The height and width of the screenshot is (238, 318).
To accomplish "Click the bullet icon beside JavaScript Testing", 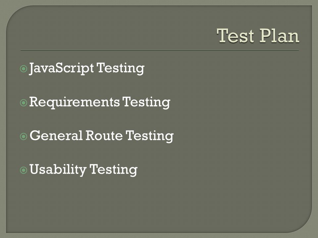I will tap(24, 69).
